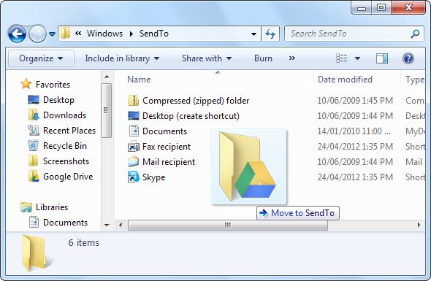The image size is (431, 281).
Task: Open the view options dropdown arrow
Action: pos(357,58)
